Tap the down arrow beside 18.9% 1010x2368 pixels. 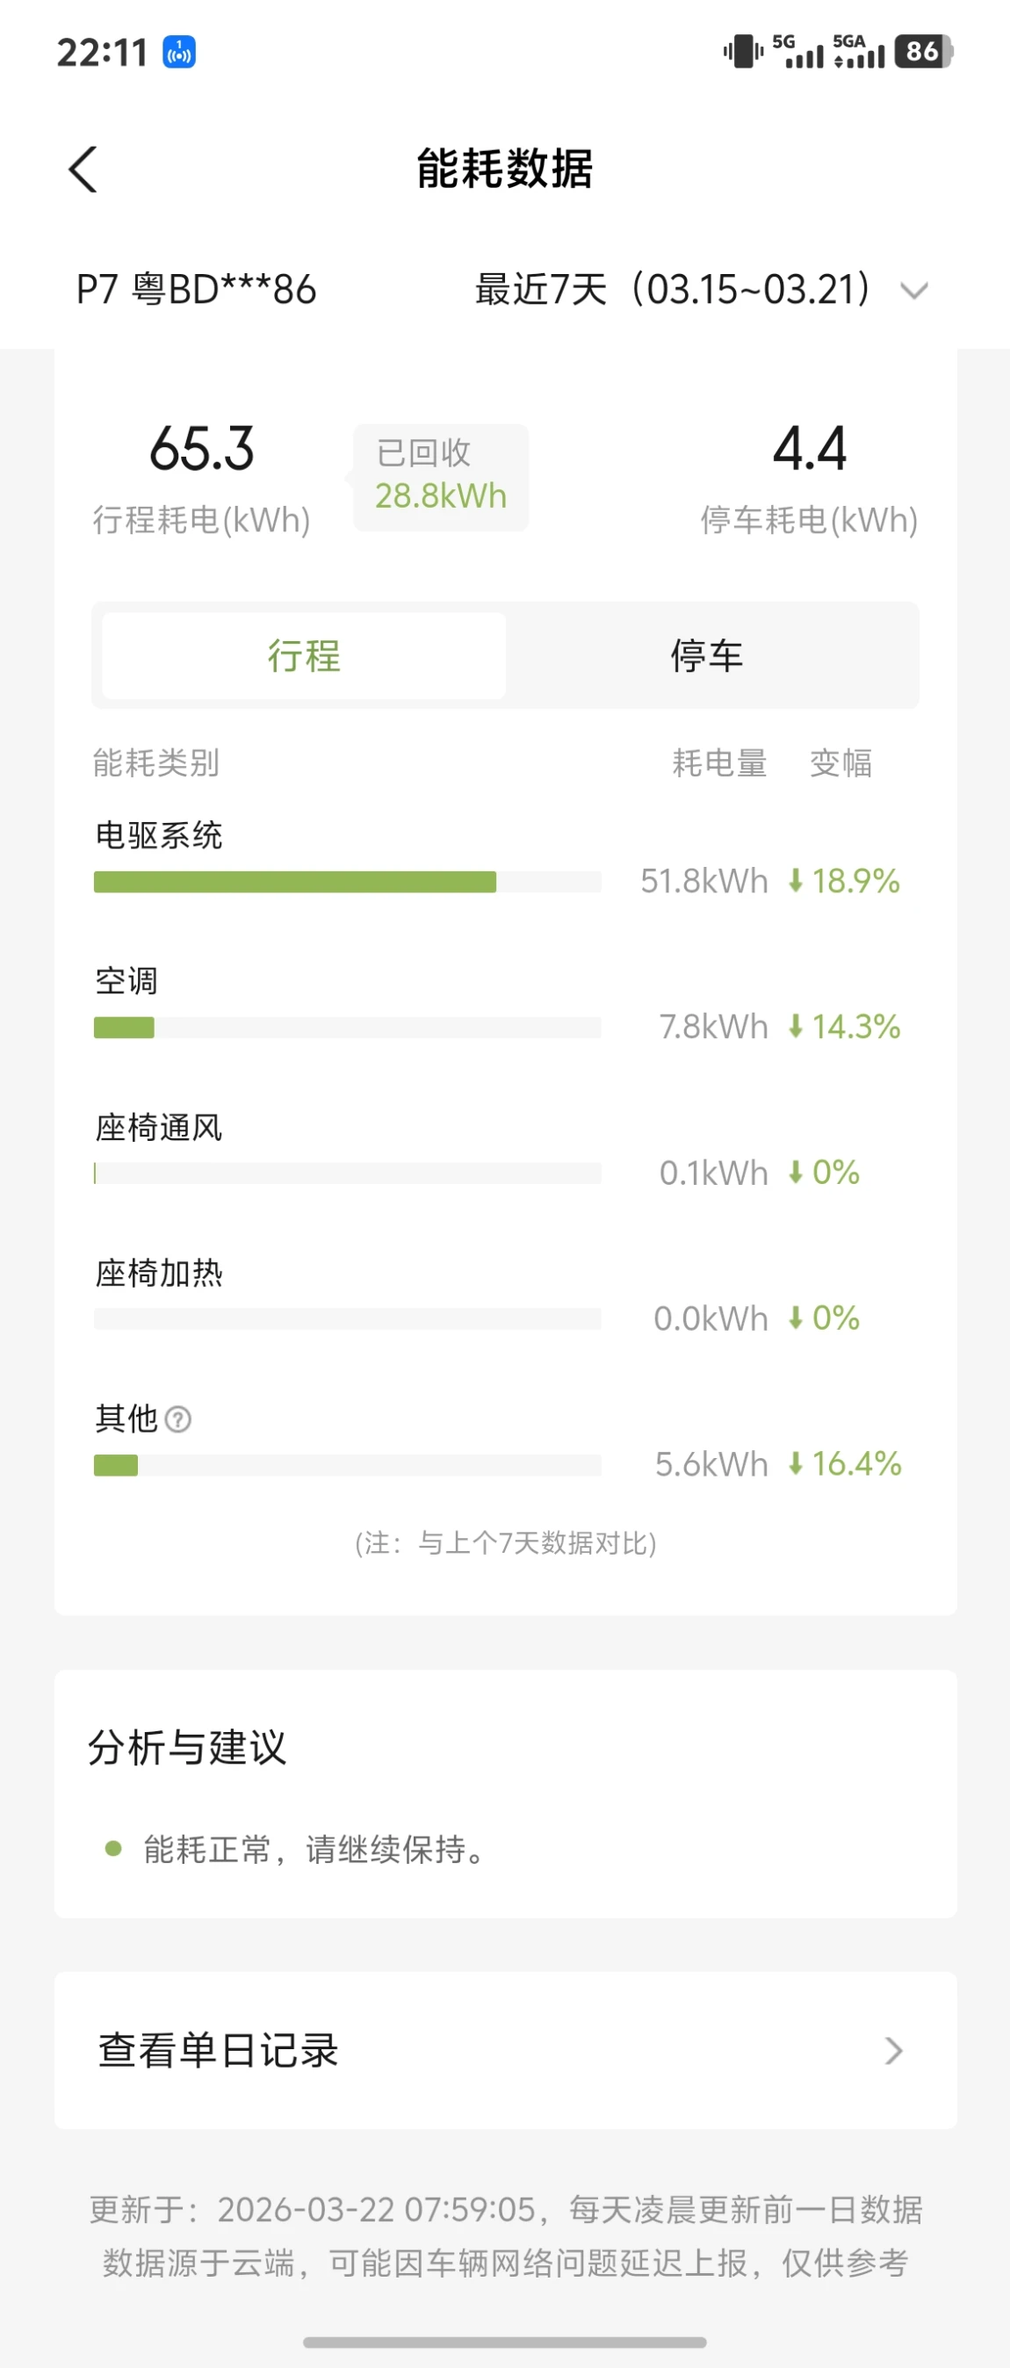click(796, 881)
